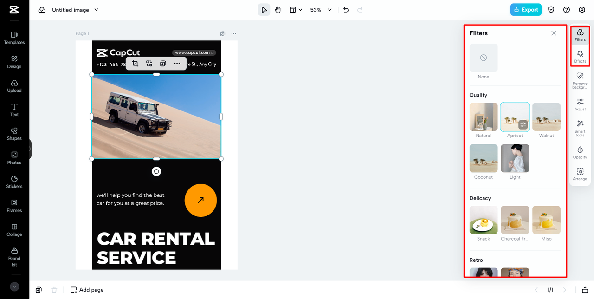
Task: Open Effects in the right tool panel
Action: click(580, 57)
